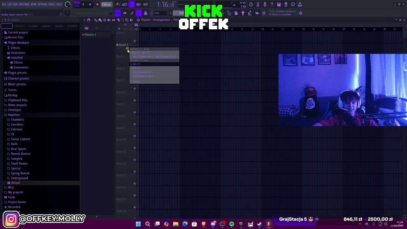Open the PATTERNS menu
This screenshot has width=407, height=229.
click(x=24, y=4)
